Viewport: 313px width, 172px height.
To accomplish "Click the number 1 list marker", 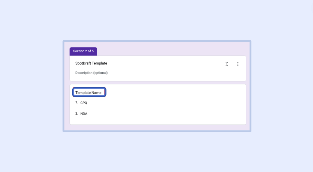I will pyautogui.click(x=76, y=102).
